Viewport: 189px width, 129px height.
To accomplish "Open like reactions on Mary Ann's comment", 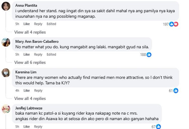I will click(x=146, y=55).
